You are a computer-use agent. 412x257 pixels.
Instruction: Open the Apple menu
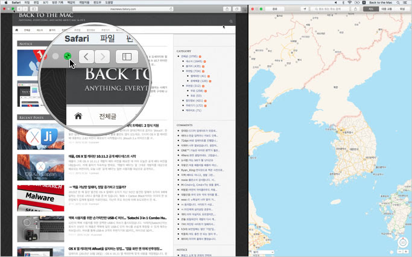[x=6, y=2]
